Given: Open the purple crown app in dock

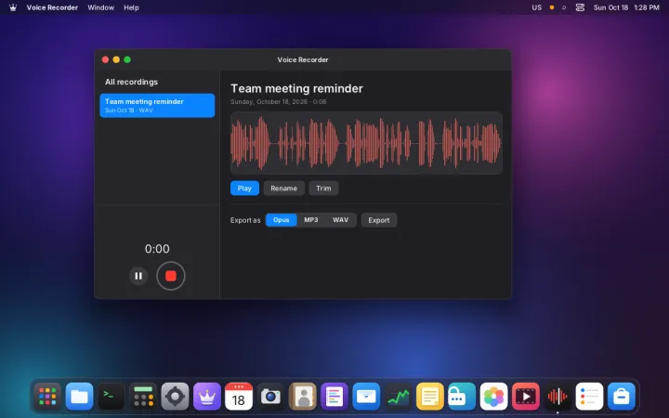Looking at the screenshot, I should tap(207, 397).
